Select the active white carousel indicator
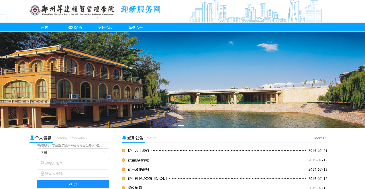 pyautogui.click(x=181, y=126)
